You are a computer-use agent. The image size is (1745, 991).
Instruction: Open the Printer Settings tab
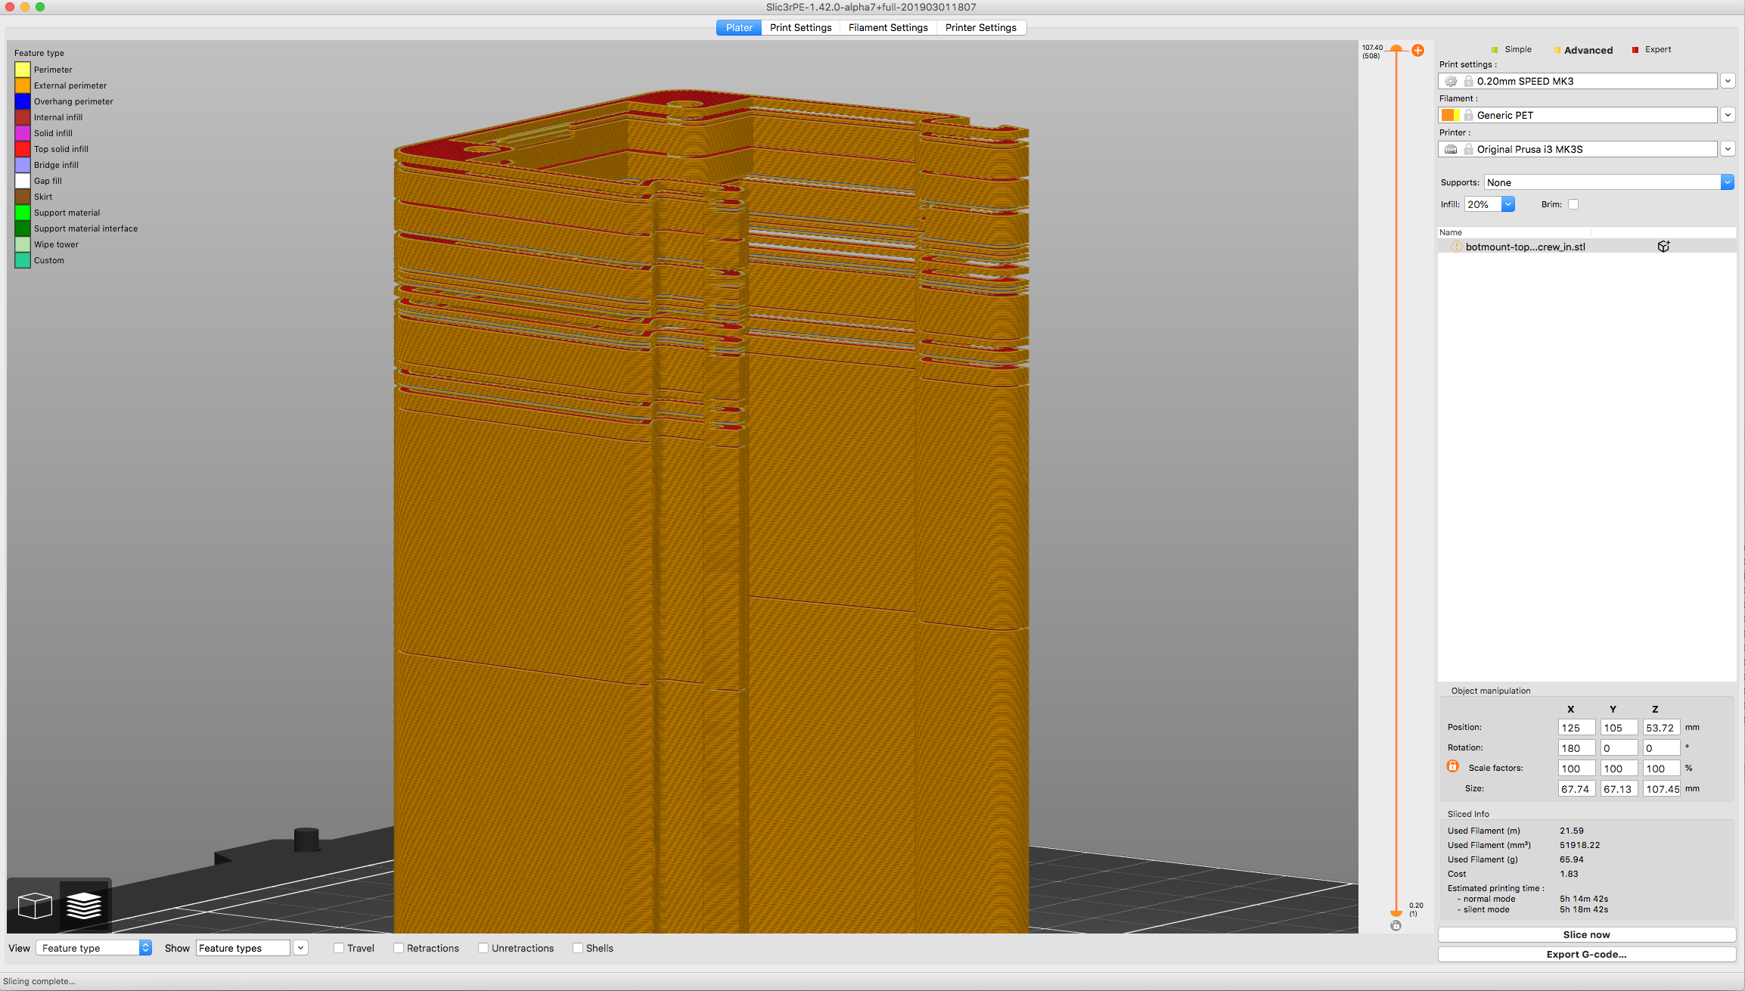tap(981, 27)
